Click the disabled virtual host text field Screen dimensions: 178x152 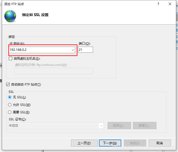tap(54, 71)
